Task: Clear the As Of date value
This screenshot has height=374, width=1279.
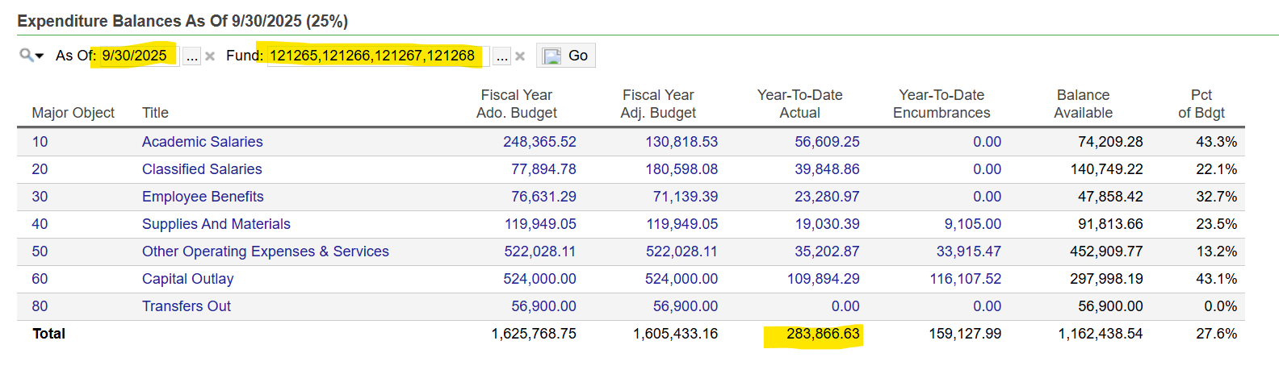Action: click(210, 56)
